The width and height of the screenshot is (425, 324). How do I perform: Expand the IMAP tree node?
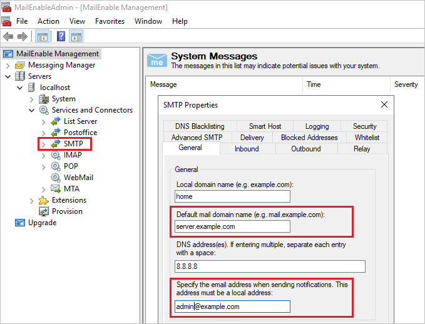43,155
